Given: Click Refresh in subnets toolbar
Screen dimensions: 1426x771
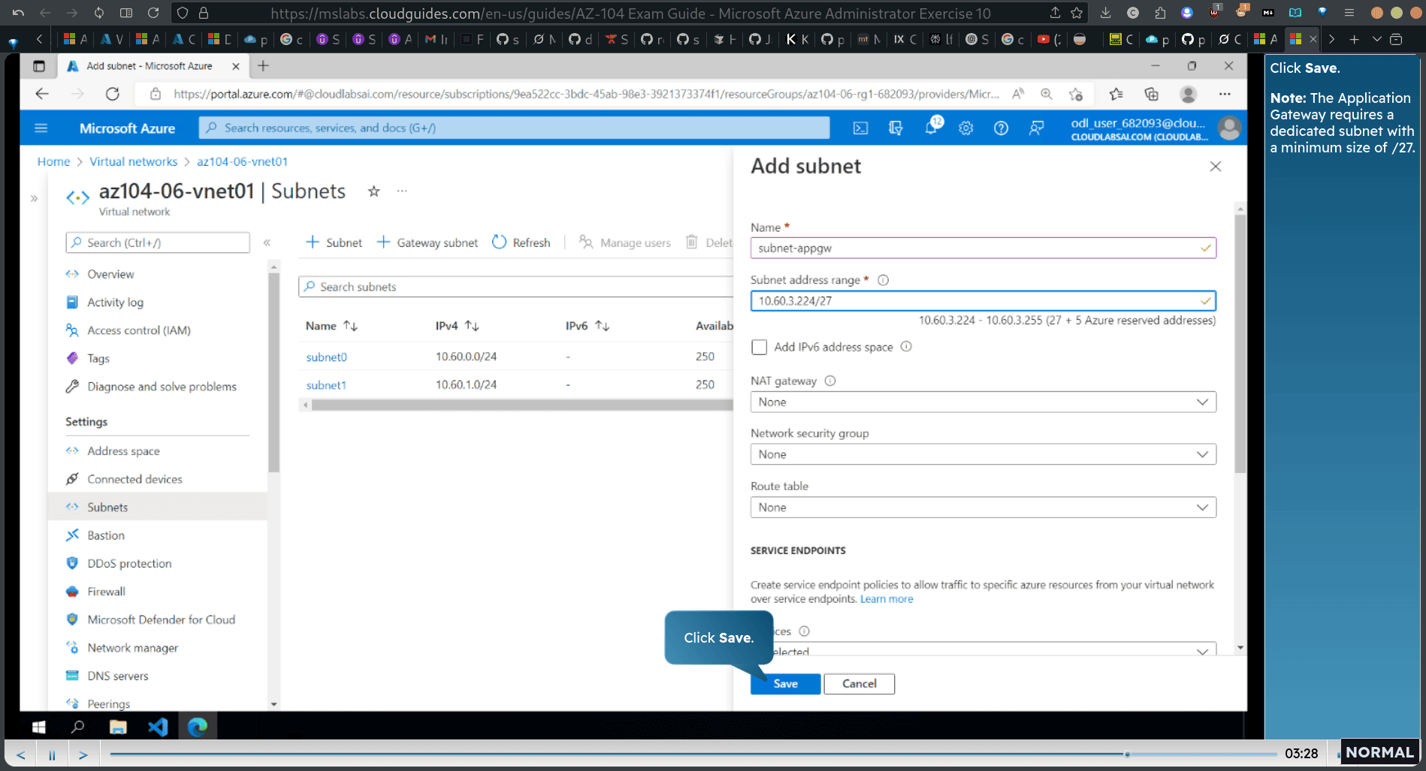Looking at the screenshot, I should coord(521,242).
